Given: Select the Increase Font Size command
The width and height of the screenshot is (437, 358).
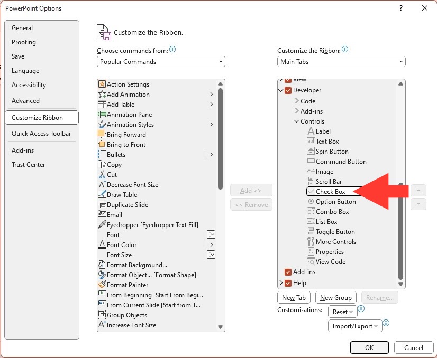Looking at the screenshot, I should pyautogui.click(x=128, y=325).
